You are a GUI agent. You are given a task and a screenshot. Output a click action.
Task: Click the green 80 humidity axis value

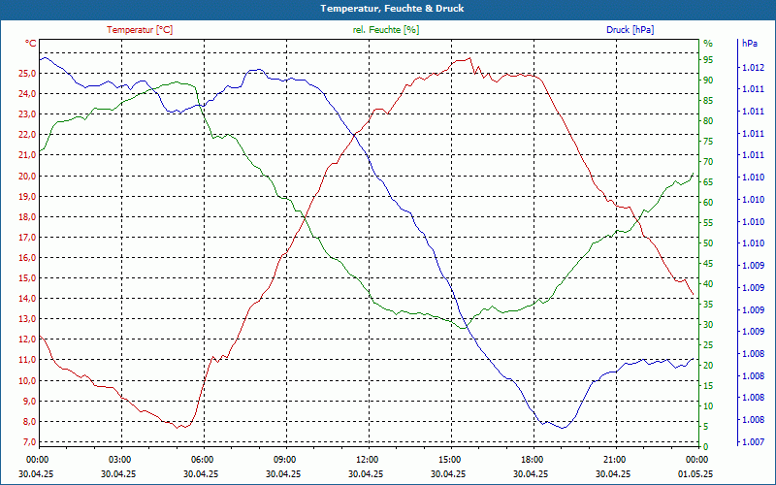[x=708, y=120]
